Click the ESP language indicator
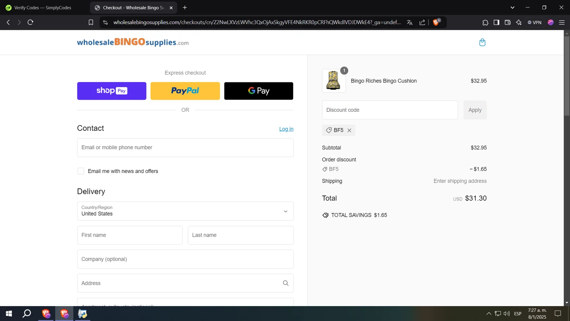 click(518, 314)
